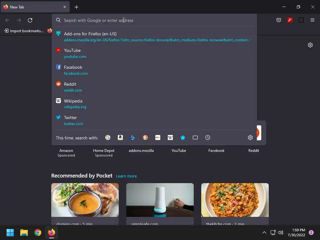320x240 pixels.
Task: Open Home Depot Sponsored shortcut
Action: (104, 153)
